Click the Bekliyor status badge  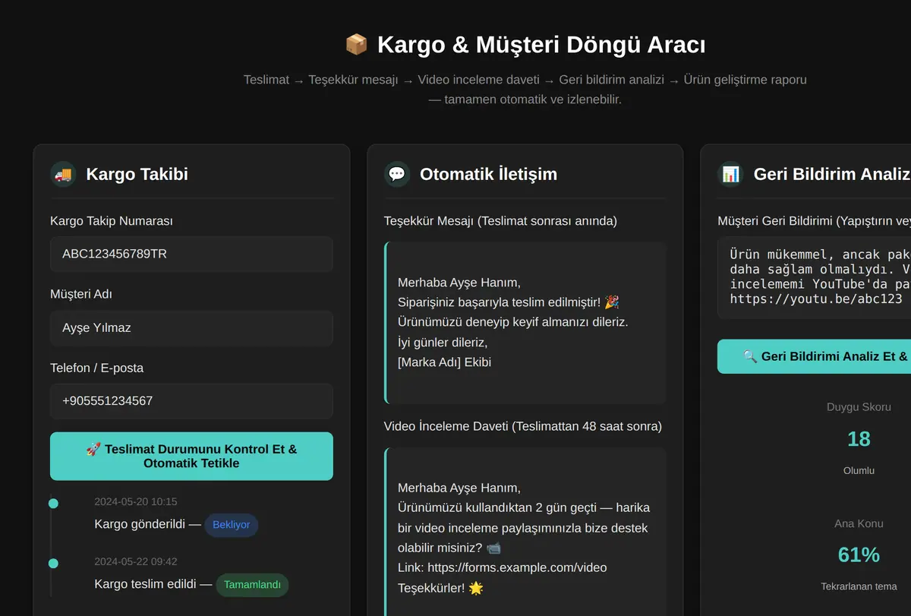coord(232,525)
